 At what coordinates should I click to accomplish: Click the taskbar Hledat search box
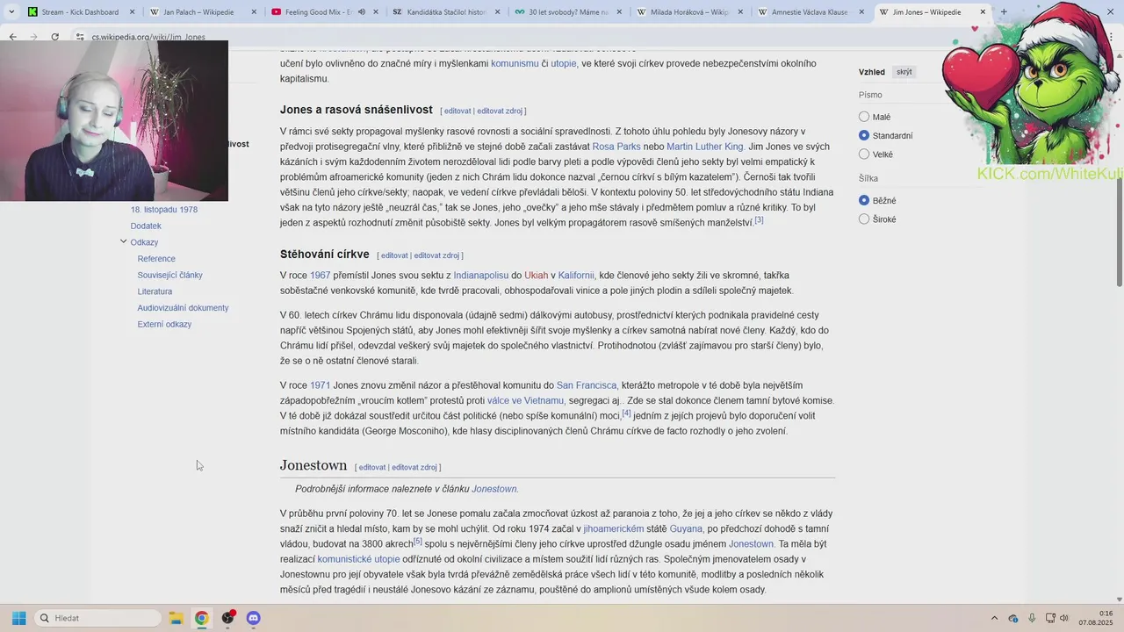pyautogui.click(x=97, y=618)
